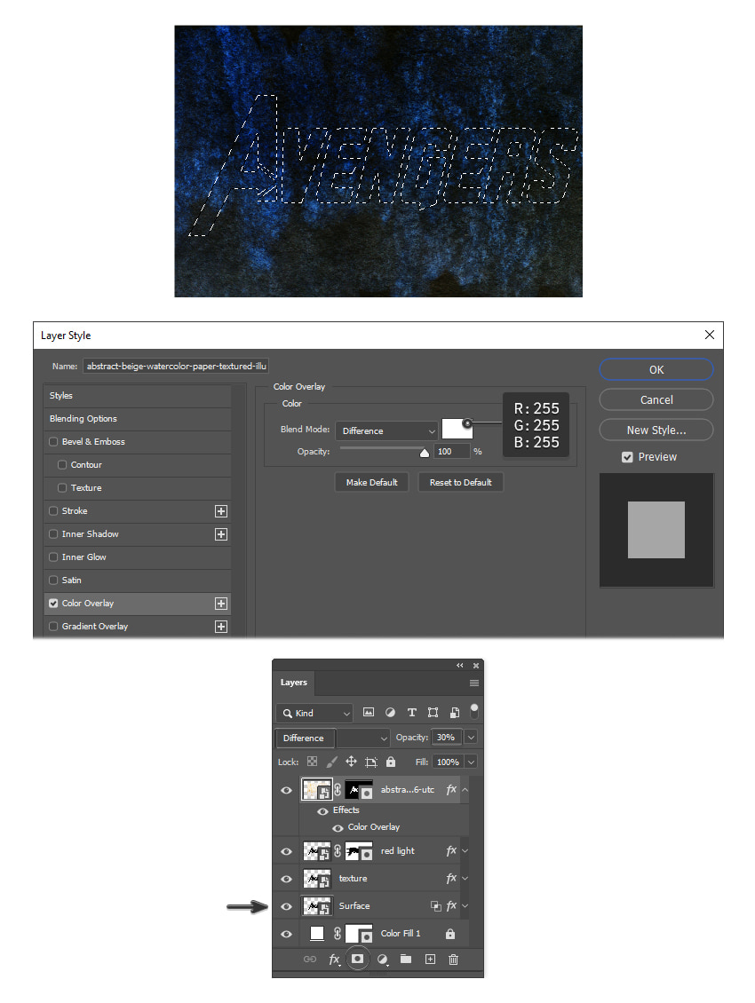Image resolution: width=755 pixels, height=1003 pixels.
Task: Enable the Satin checkbox
Action: click(x=54, y=580)
